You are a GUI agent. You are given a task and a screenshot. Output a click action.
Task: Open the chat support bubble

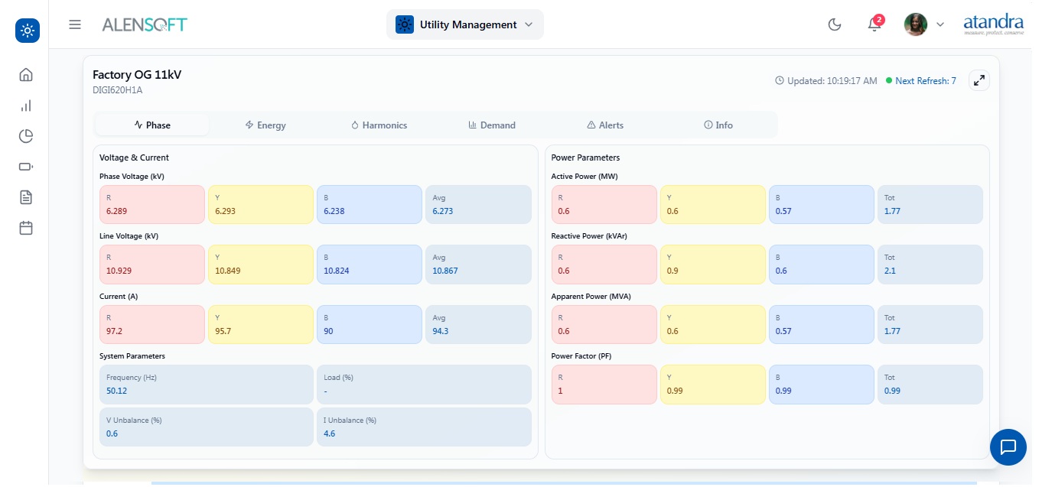[x=1008, y=447]
